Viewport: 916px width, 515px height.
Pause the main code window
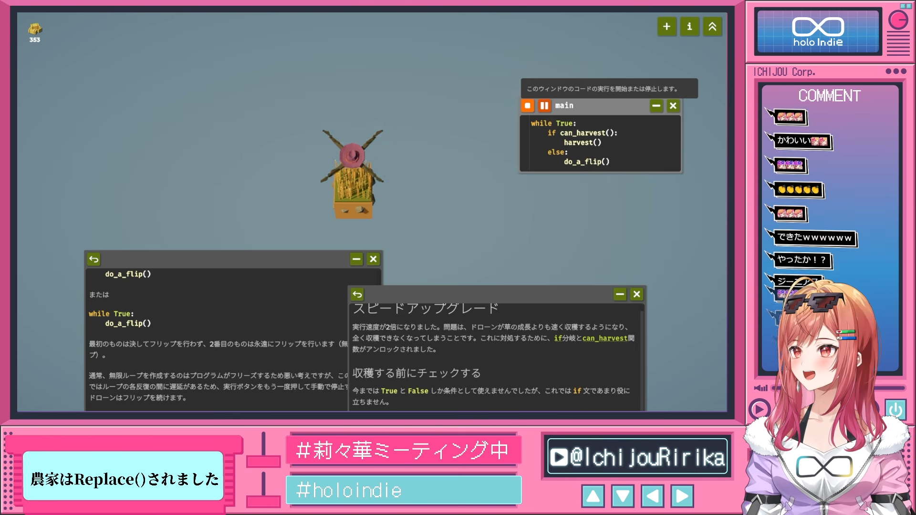[544, 106]
